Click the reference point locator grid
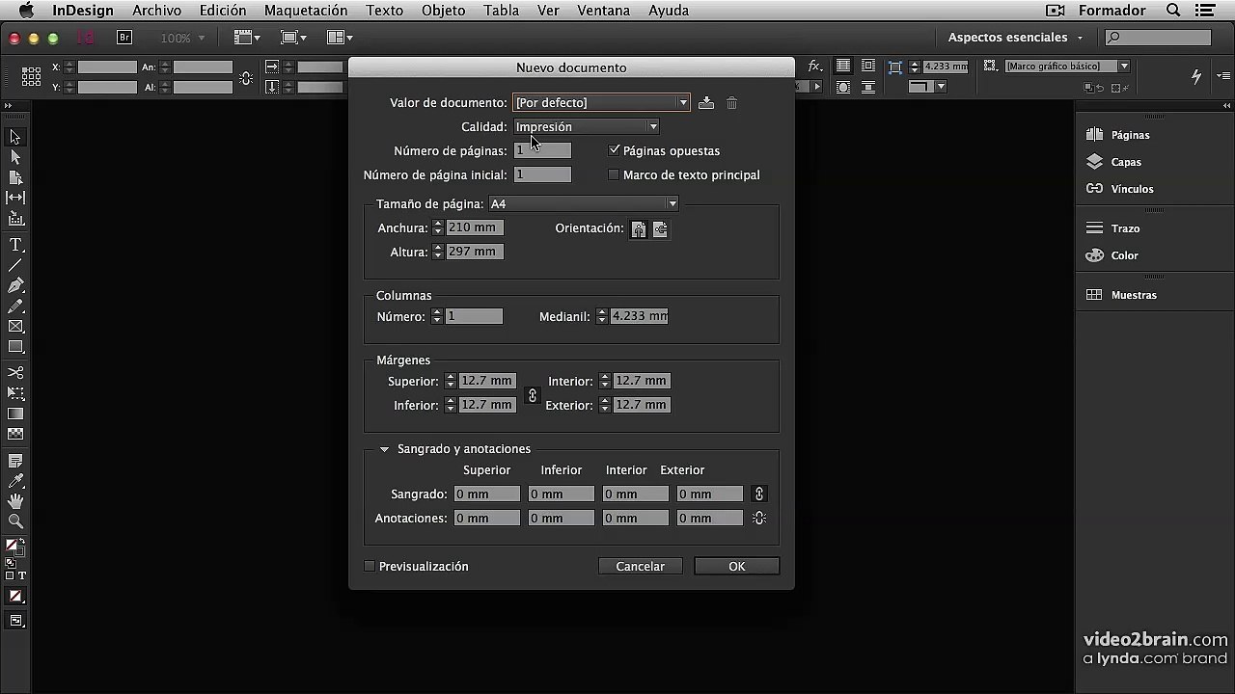Screen dimensions: 1235x694 31,76
